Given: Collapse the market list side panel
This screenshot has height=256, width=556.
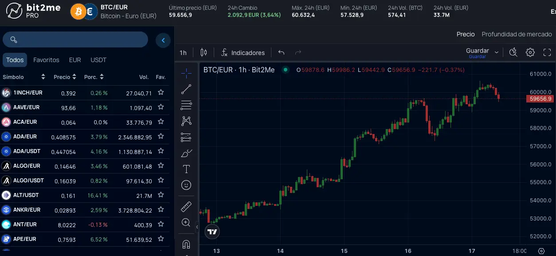Looking at the screenshot, I should pos(163,40).
